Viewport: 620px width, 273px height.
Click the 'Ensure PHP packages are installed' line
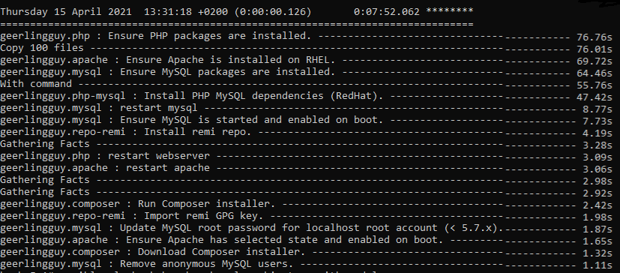tap(307, 37)
